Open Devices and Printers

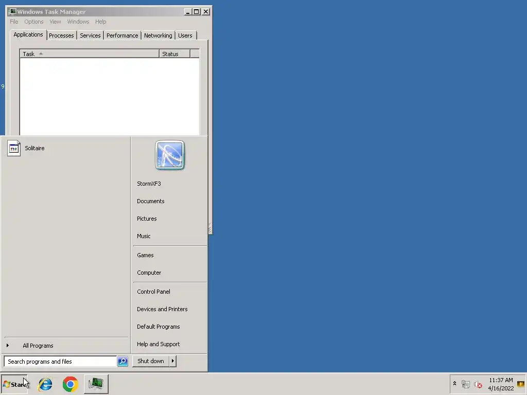(x=162, y=309)
